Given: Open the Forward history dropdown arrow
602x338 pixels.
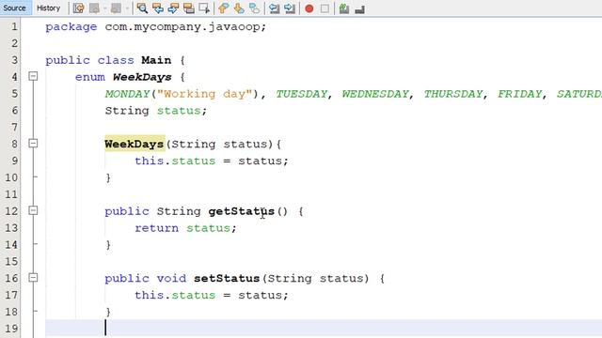Looking at the screenshot, I should 127,8.
